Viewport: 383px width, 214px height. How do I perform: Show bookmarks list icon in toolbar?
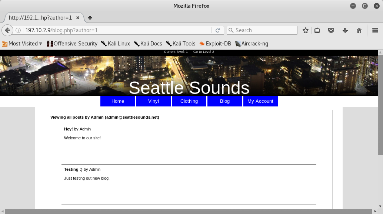point(317,30)
